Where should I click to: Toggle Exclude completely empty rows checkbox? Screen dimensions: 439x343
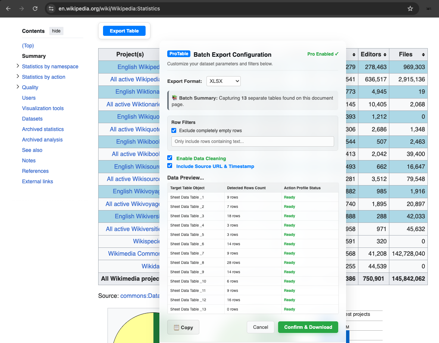[174, 131]
